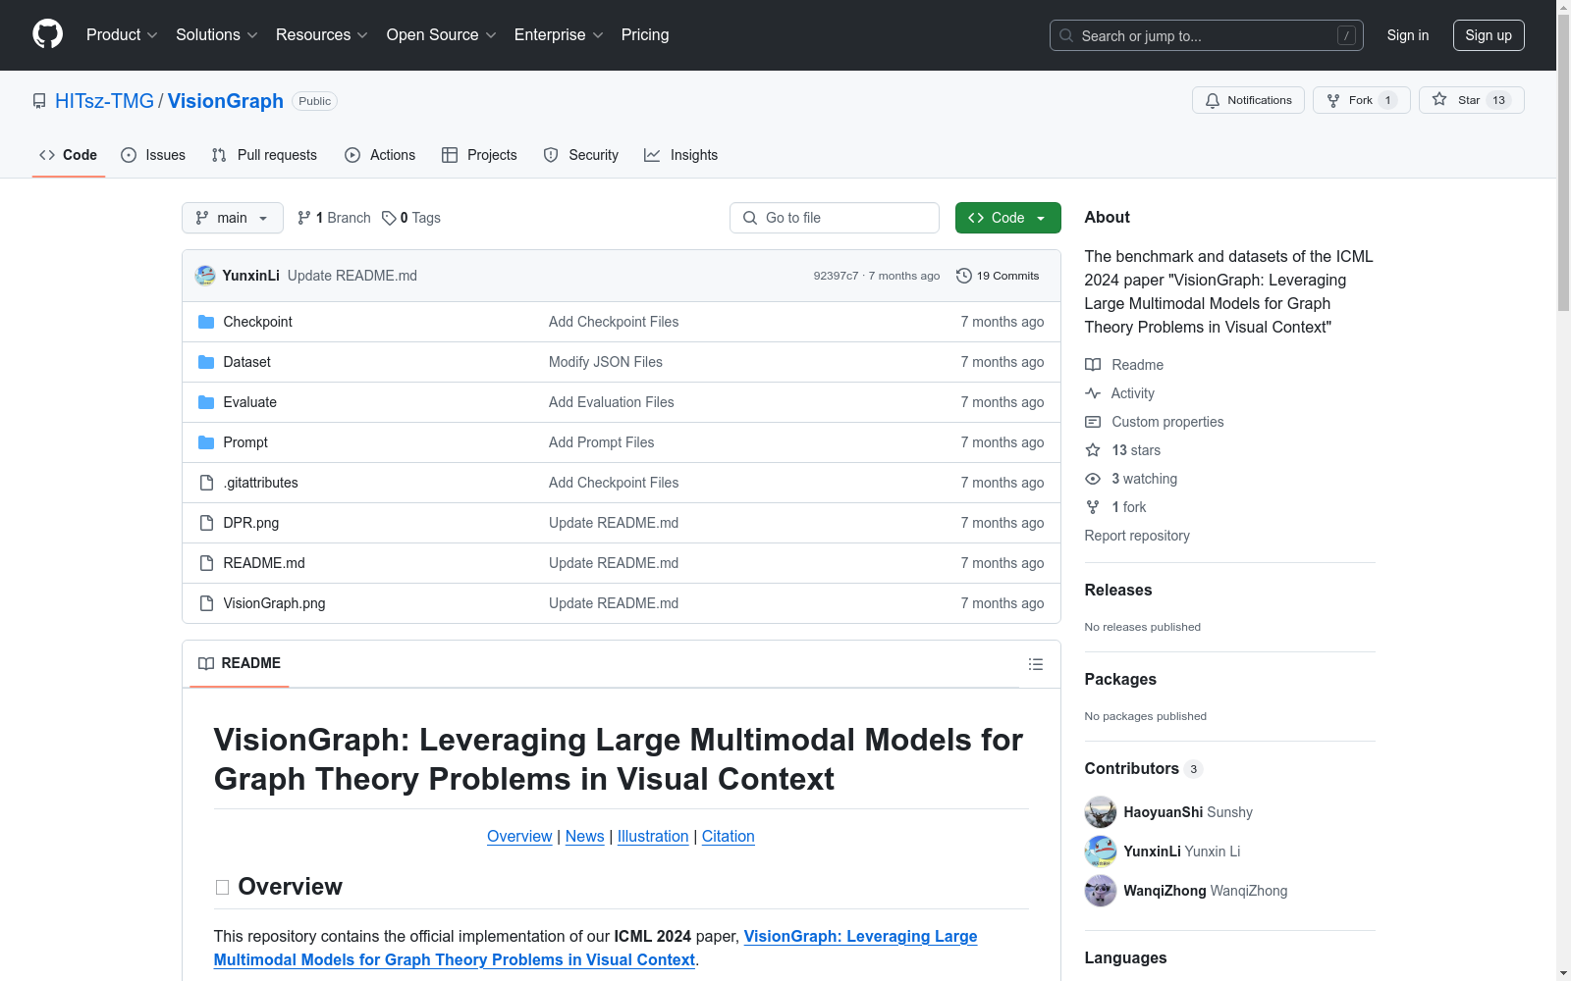Click the Checkpoint folder icon

pos(206,322)
